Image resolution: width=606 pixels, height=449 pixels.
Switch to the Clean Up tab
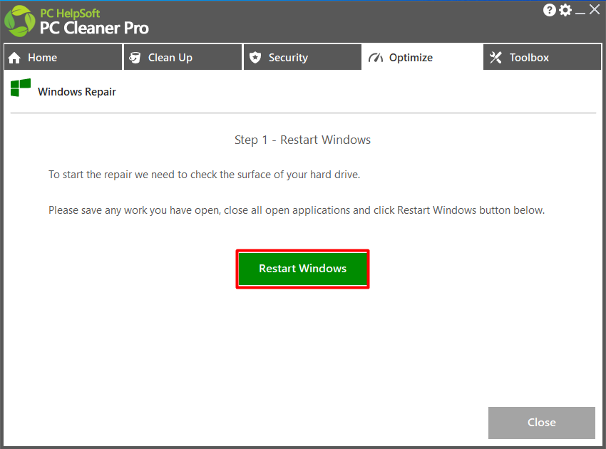[183, 57]
